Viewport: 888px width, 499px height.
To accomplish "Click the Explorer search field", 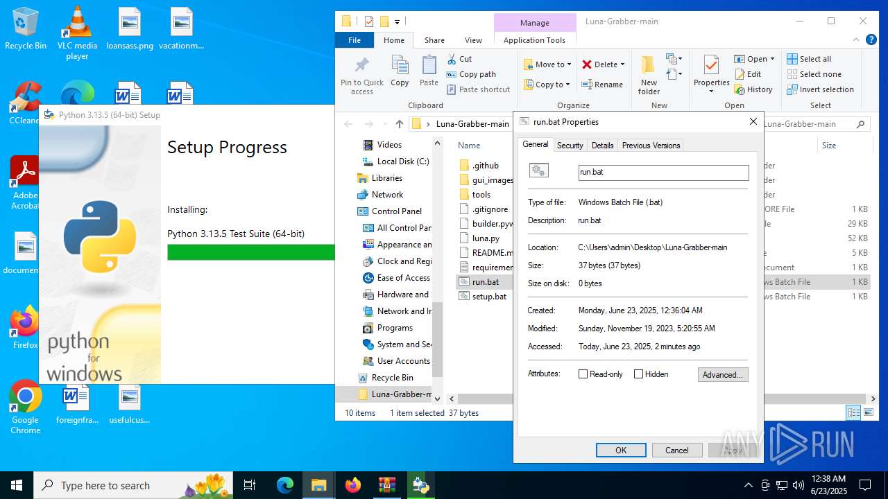I will click(x=817, y=124).
